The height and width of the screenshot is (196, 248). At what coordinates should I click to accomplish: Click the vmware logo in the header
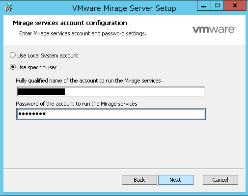click(x=214, y=29)
